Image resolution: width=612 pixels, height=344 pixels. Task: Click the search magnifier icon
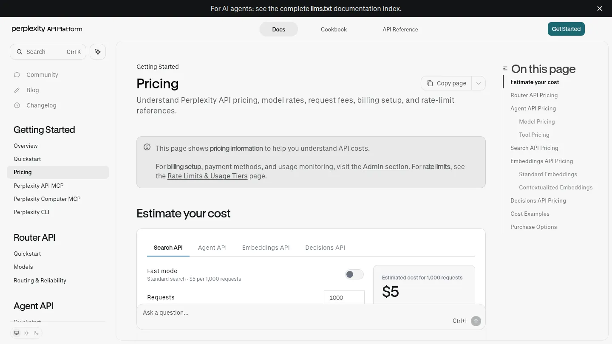click(x=20, y=52)
